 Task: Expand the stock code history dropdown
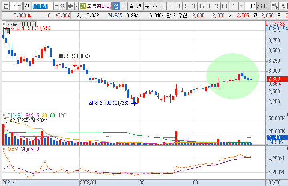(x=56, y=6)
